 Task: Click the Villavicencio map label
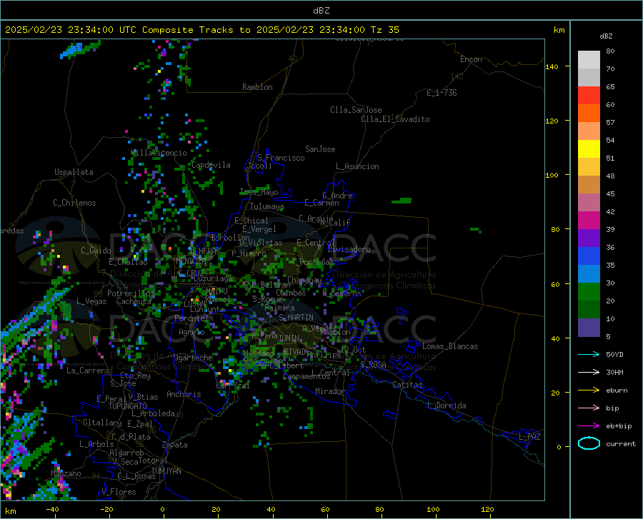(x=159, y=153)
